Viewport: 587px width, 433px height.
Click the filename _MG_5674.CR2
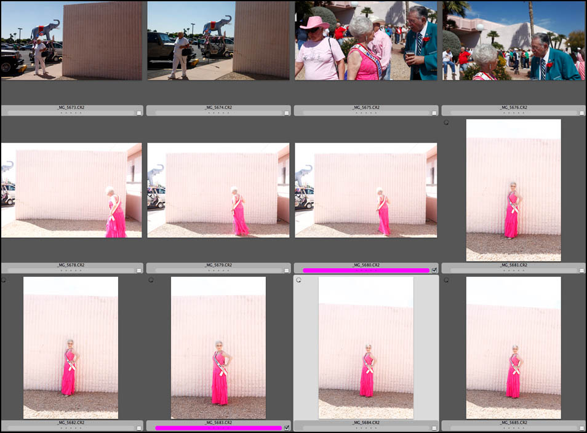point(218,108)
